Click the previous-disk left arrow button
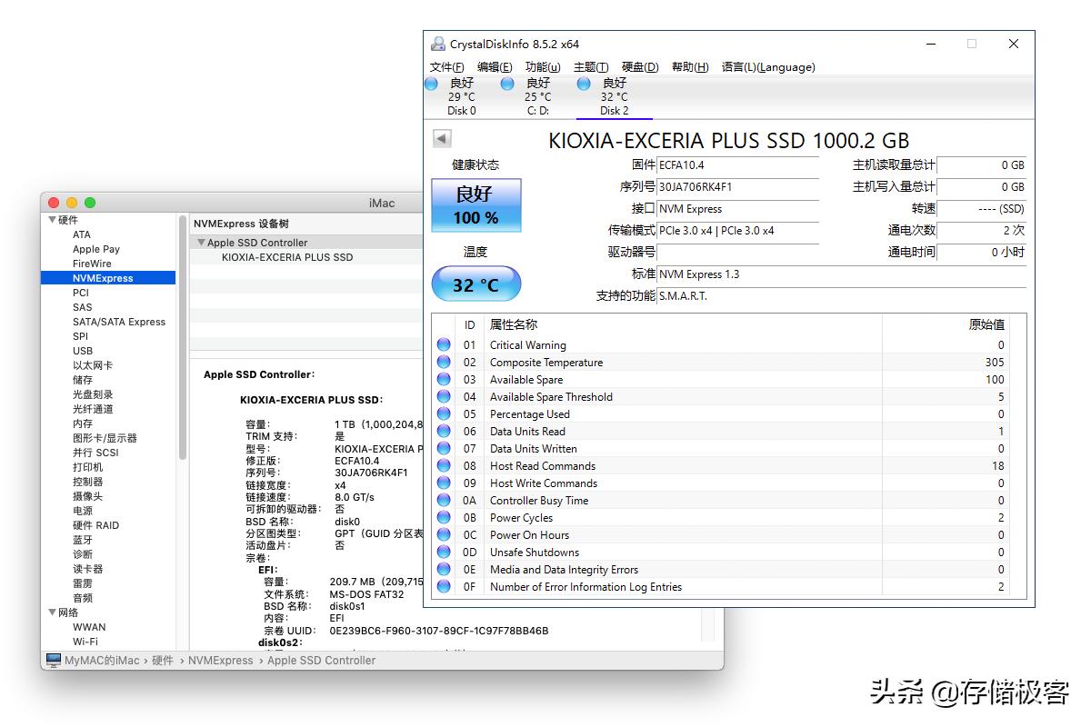The width and height of the screenshot is (1091, 727). [x=441, y=137]
